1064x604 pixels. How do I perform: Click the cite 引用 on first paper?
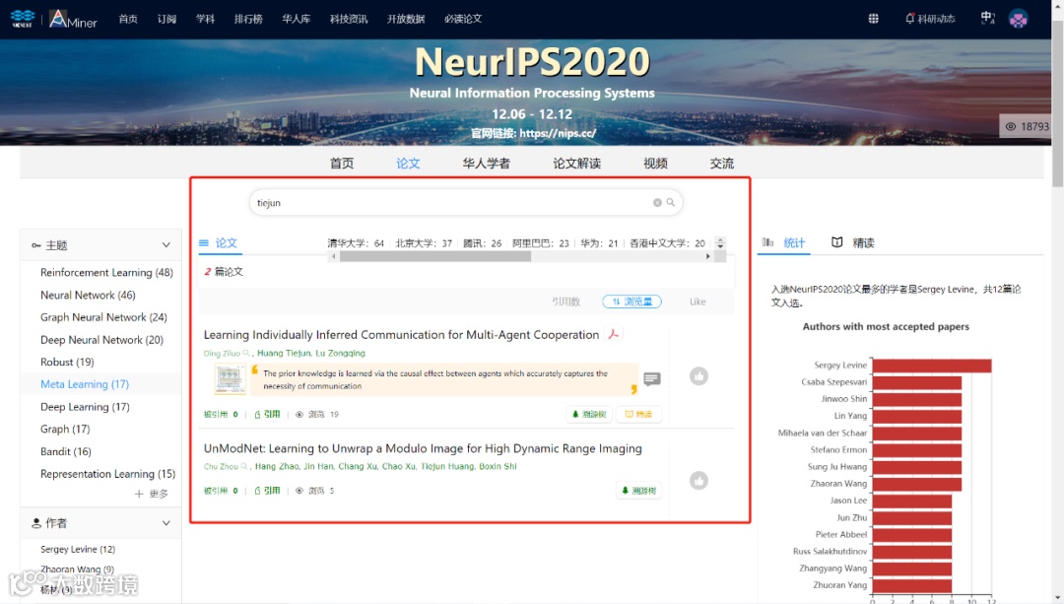click(x=267, y=414)
